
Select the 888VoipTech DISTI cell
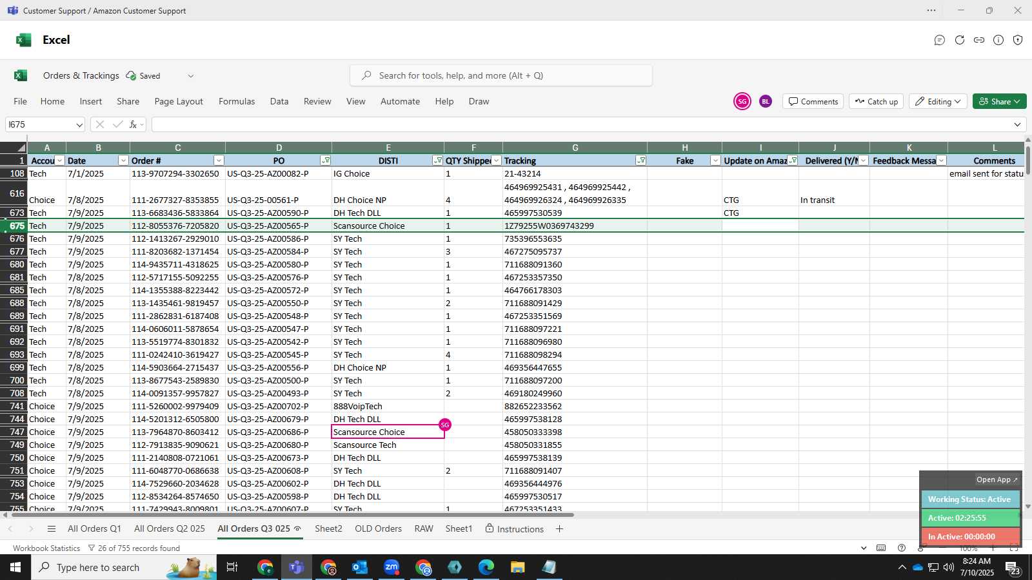[x=388, y=406]
